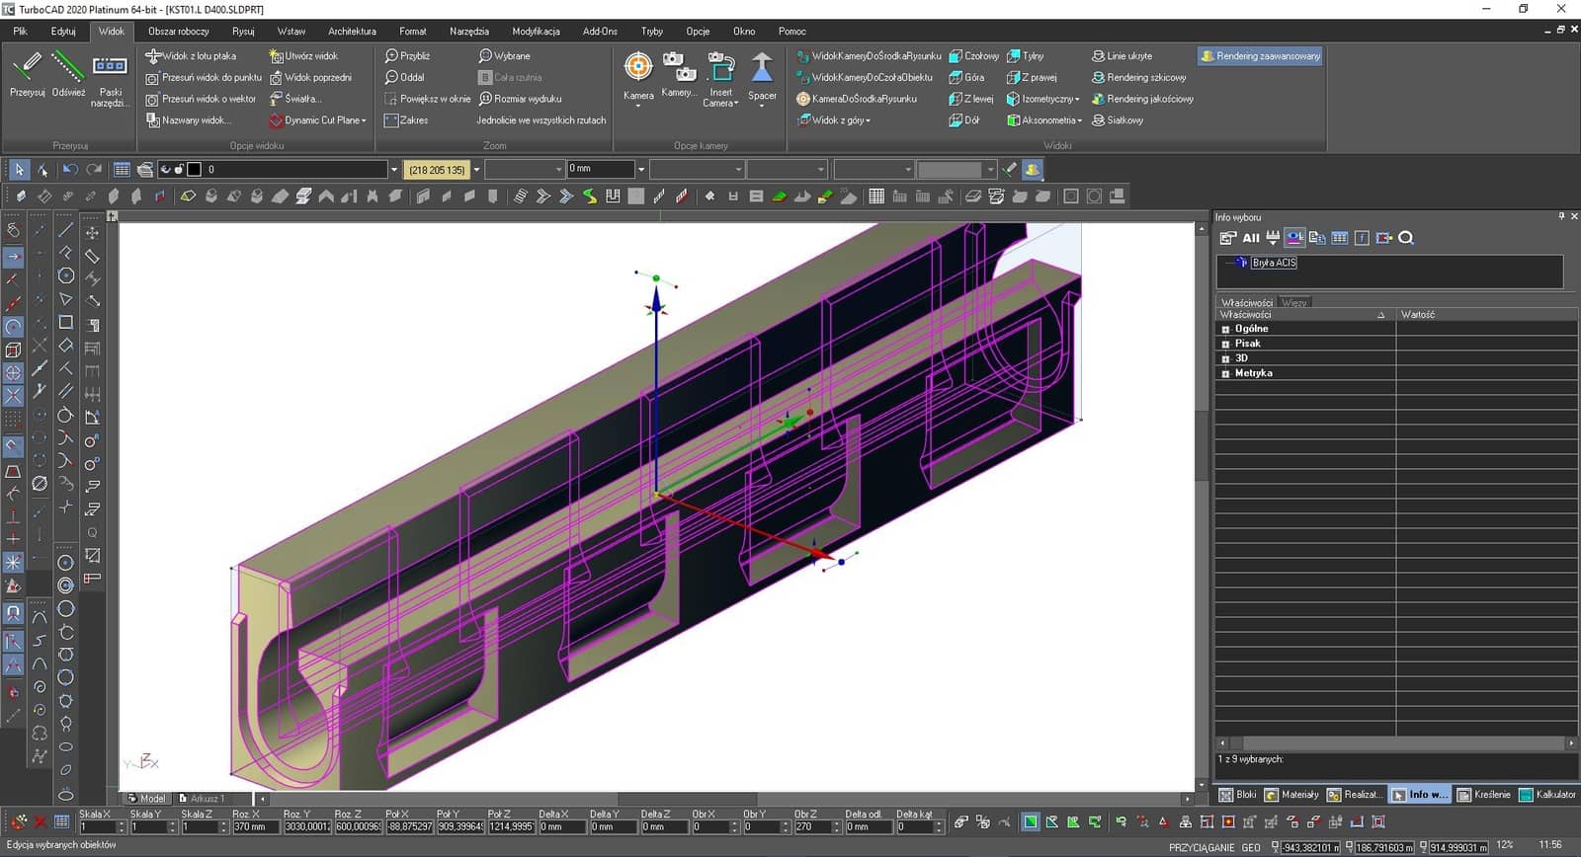
Task: Toggle Rendering zaawansowany mode
Action: click(1260, 56)
